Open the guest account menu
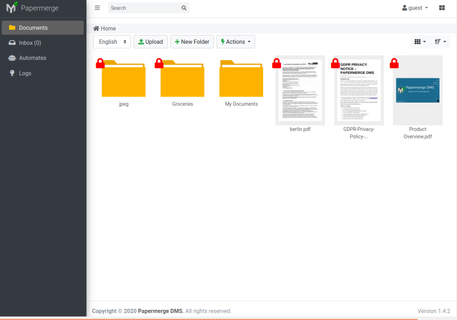 click(414, 8)
